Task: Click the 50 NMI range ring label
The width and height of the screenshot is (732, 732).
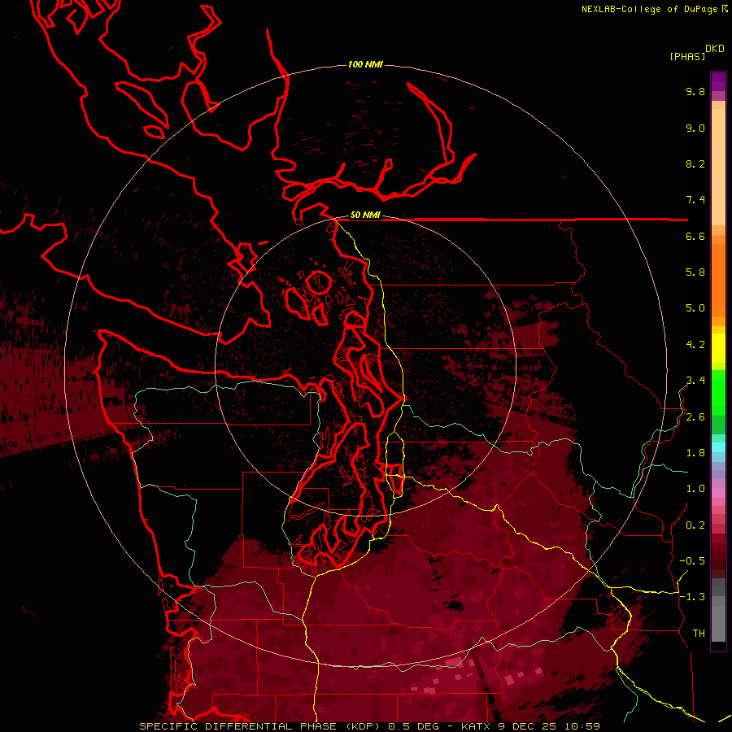Action: click(365, 216)
